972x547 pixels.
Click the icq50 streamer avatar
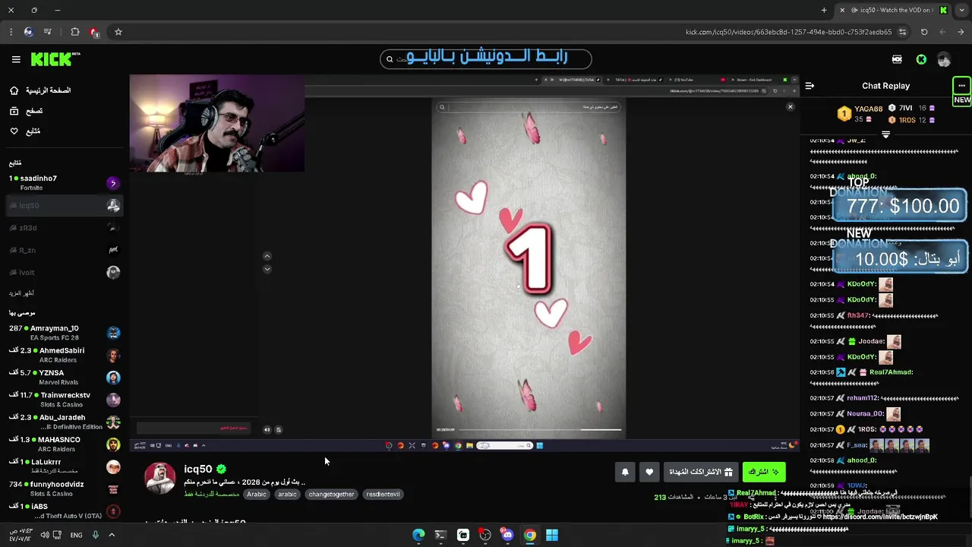point(160,478)
